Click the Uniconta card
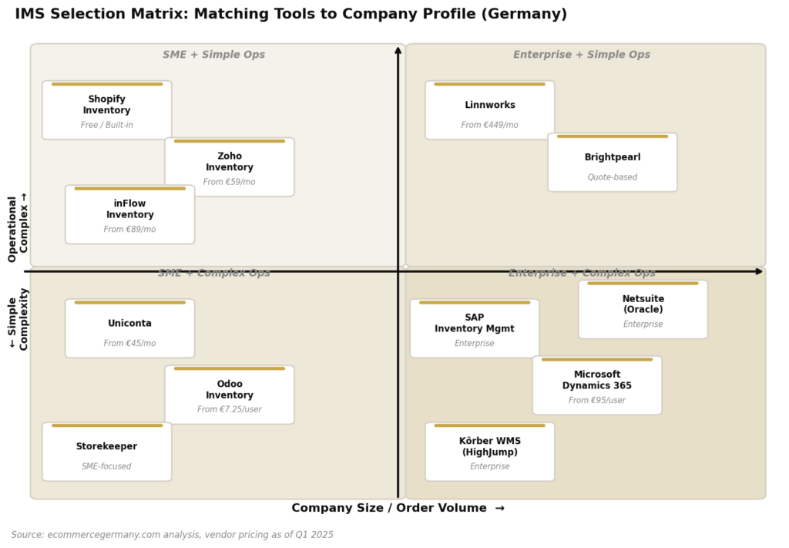 click(129, 328)
